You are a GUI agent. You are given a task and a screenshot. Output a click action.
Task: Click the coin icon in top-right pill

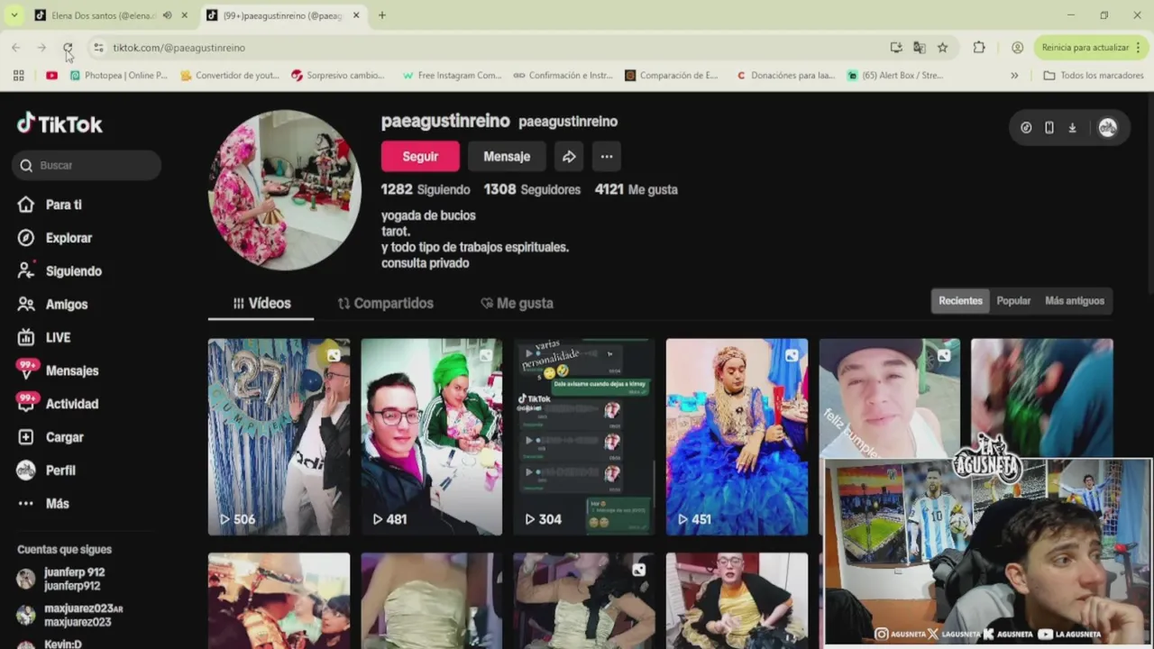pyautogui.click(x=1026, y=128)
